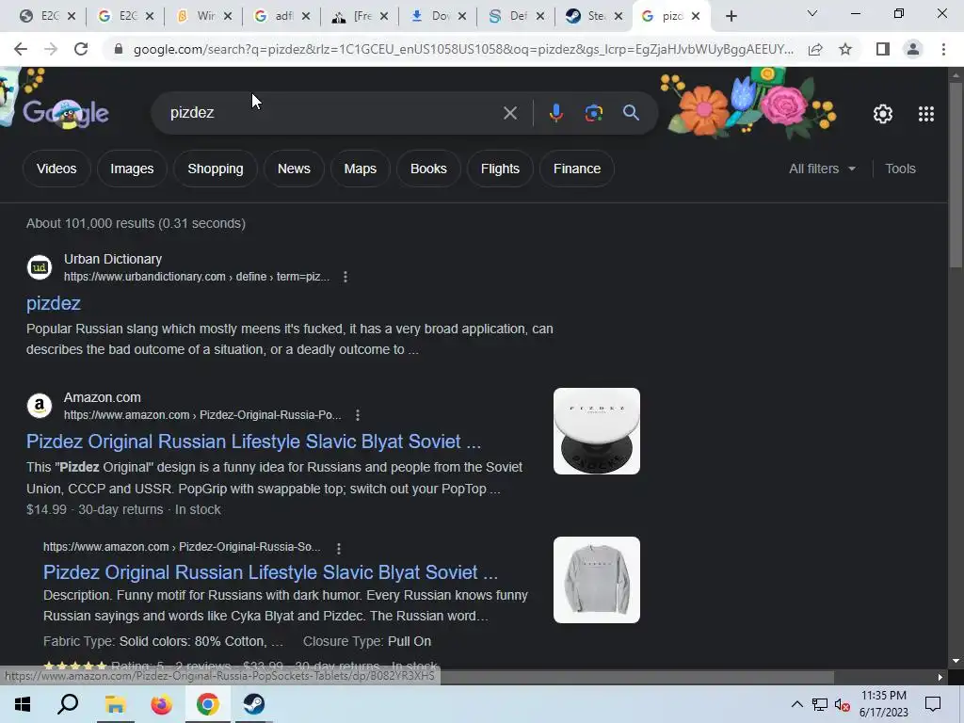Filter results by News
The width and height of the screenshot is (964, 723).
(x=294, y=169)
